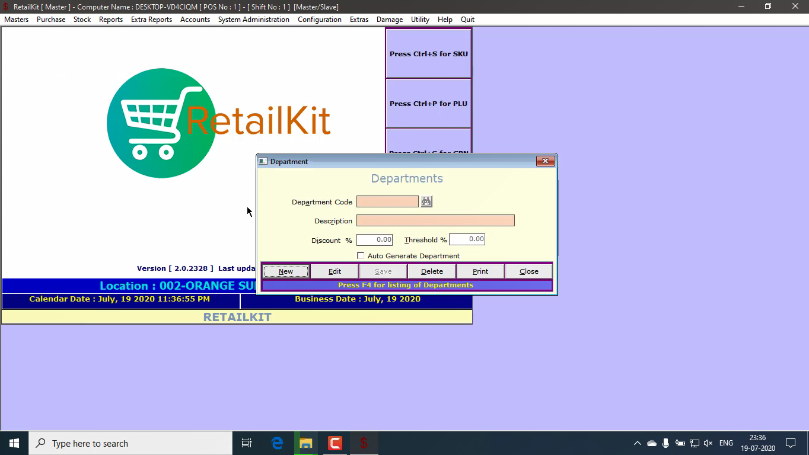The height and width of the screenshot is (455, 809).
Task: Click the Calendar Date status text
Action: click(119, 299)
